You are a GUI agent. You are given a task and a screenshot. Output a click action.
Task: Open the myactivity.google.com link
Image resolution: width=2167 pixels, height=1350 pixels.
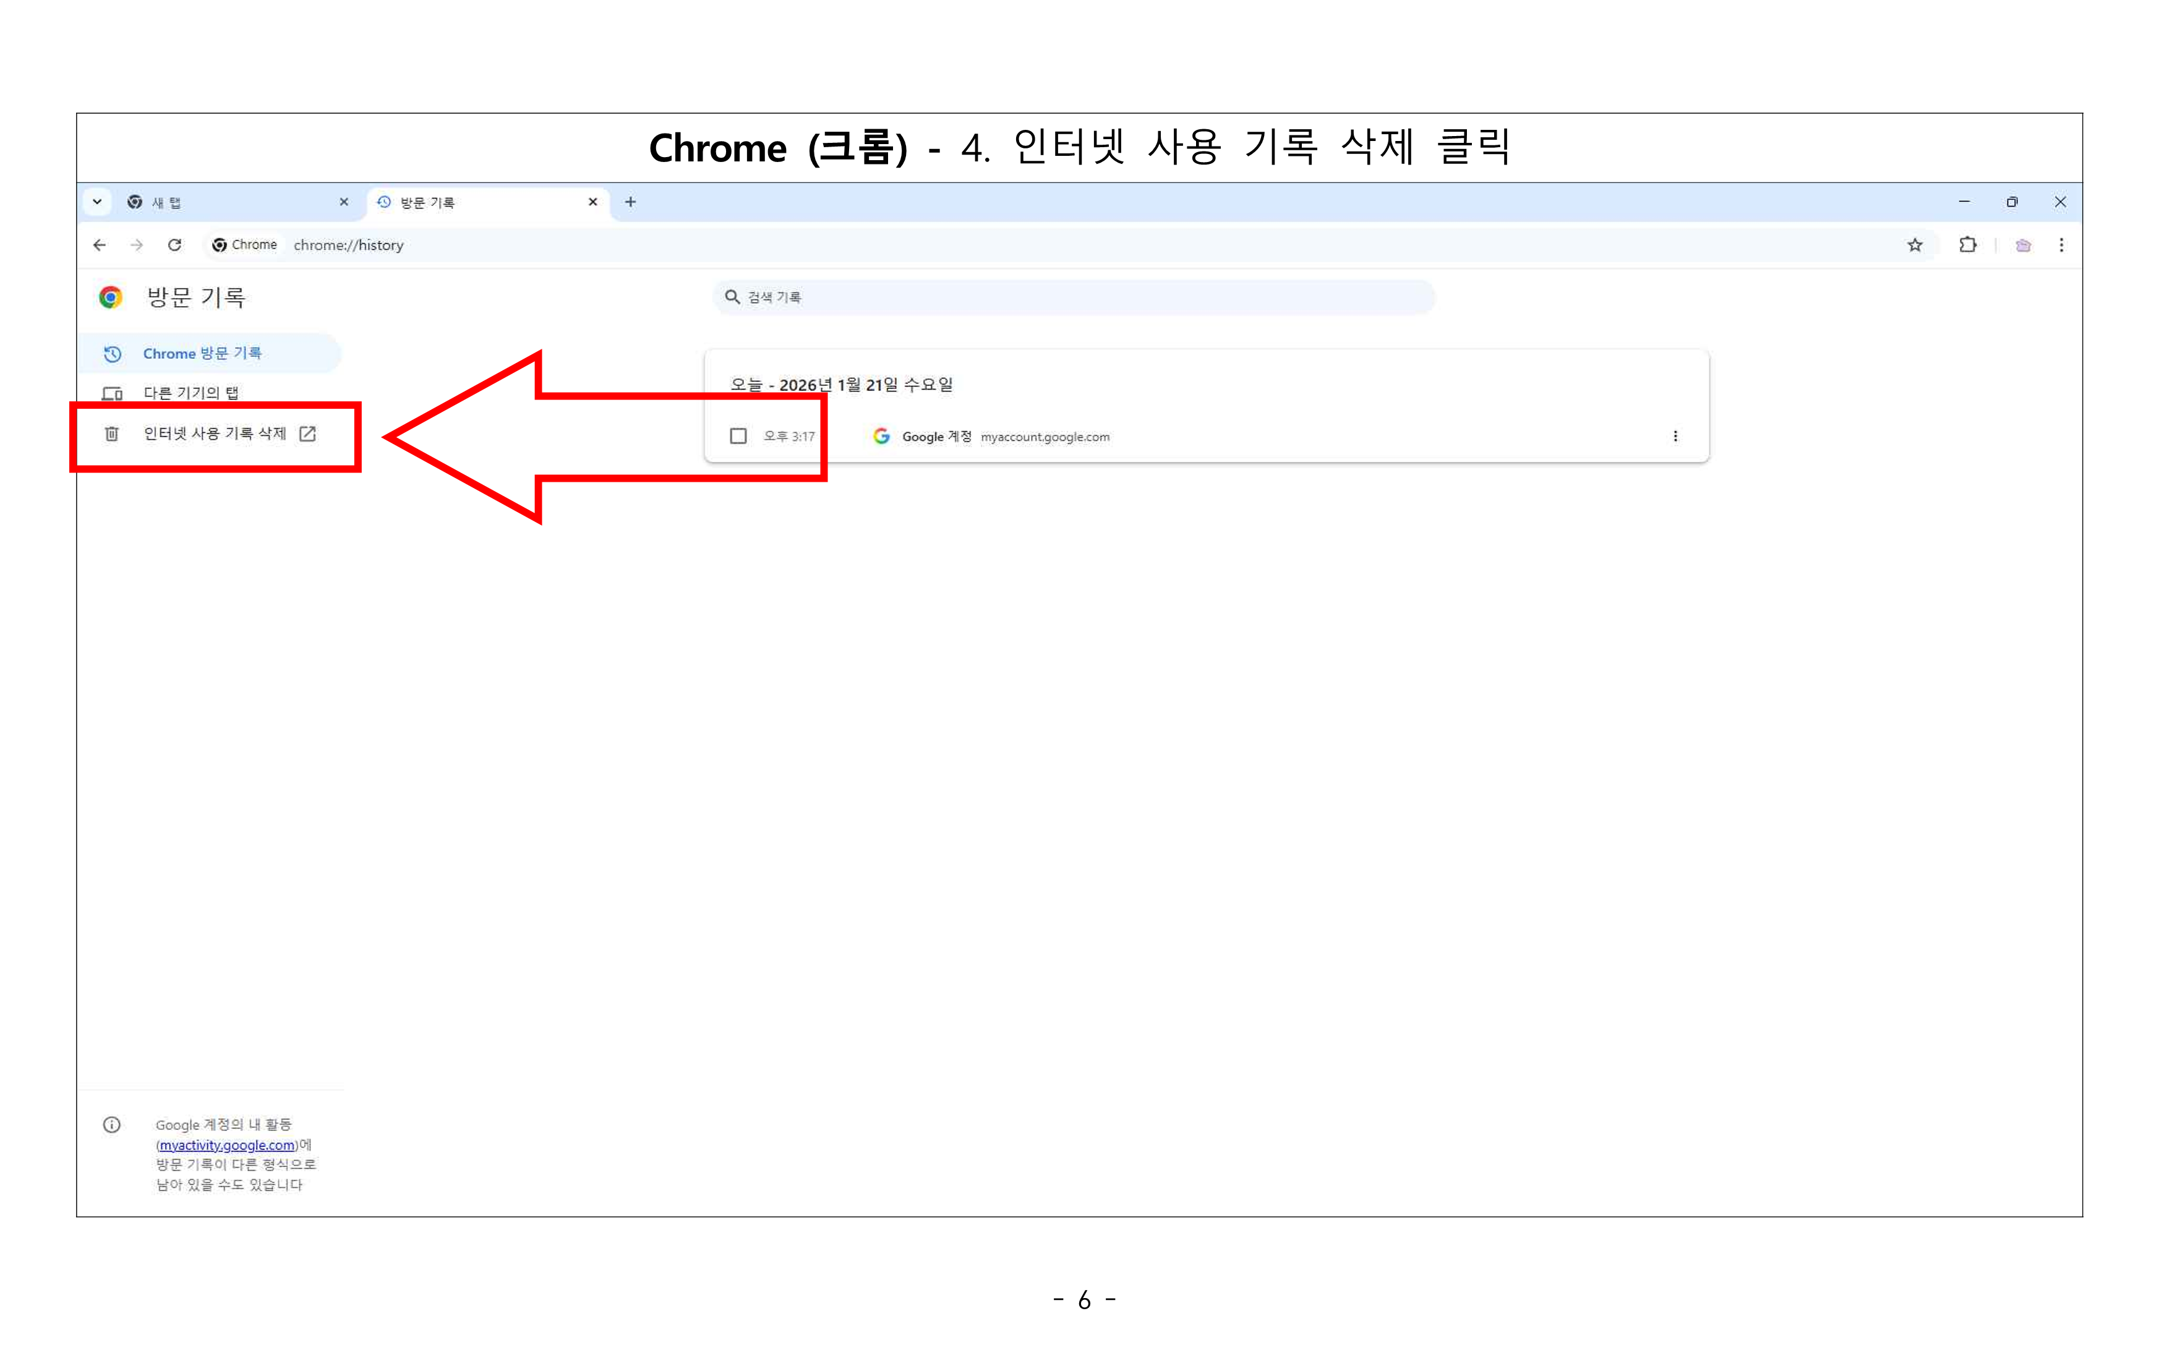pos(227,1145)
